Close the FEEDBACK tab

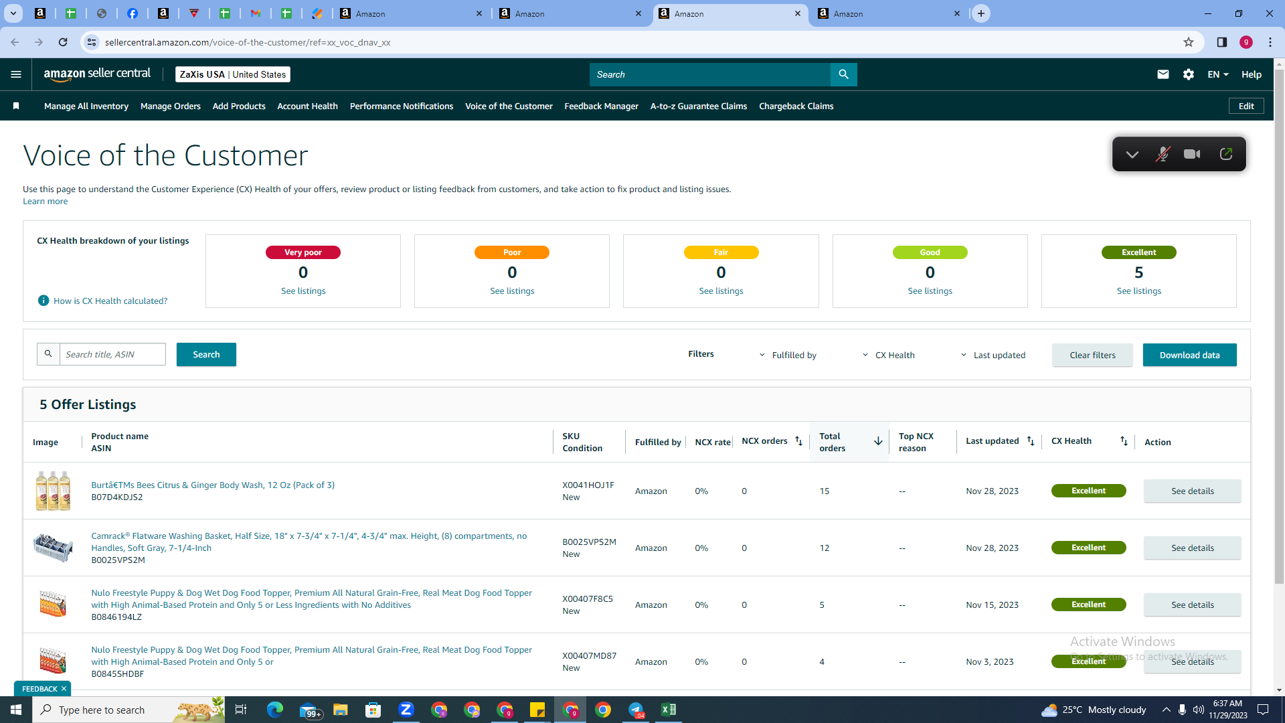click(x=64, y=689)
